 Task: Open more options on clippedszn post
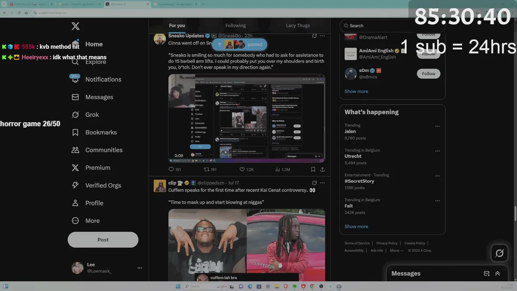322,183
